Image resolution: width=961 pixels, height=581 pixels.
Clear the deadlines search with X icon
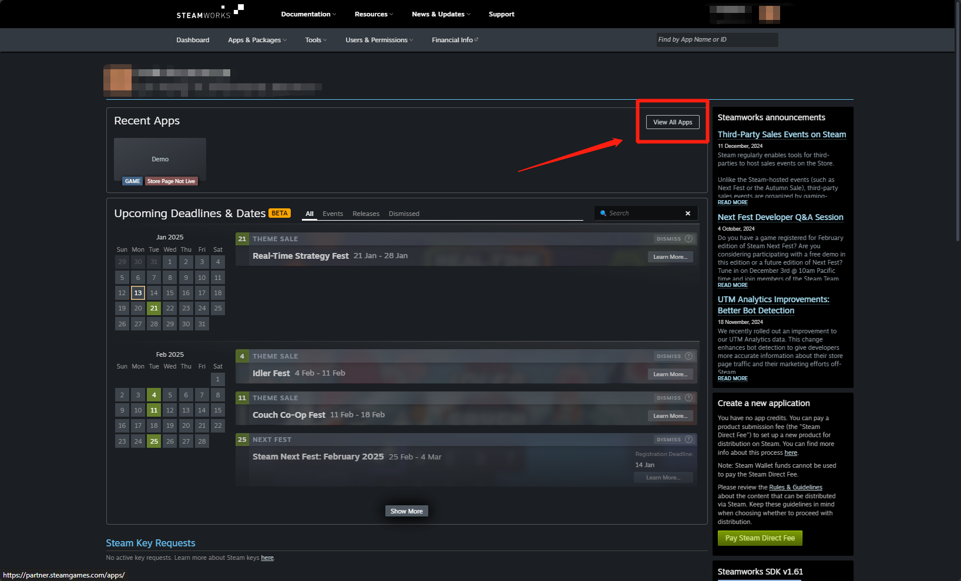[688, 214]
